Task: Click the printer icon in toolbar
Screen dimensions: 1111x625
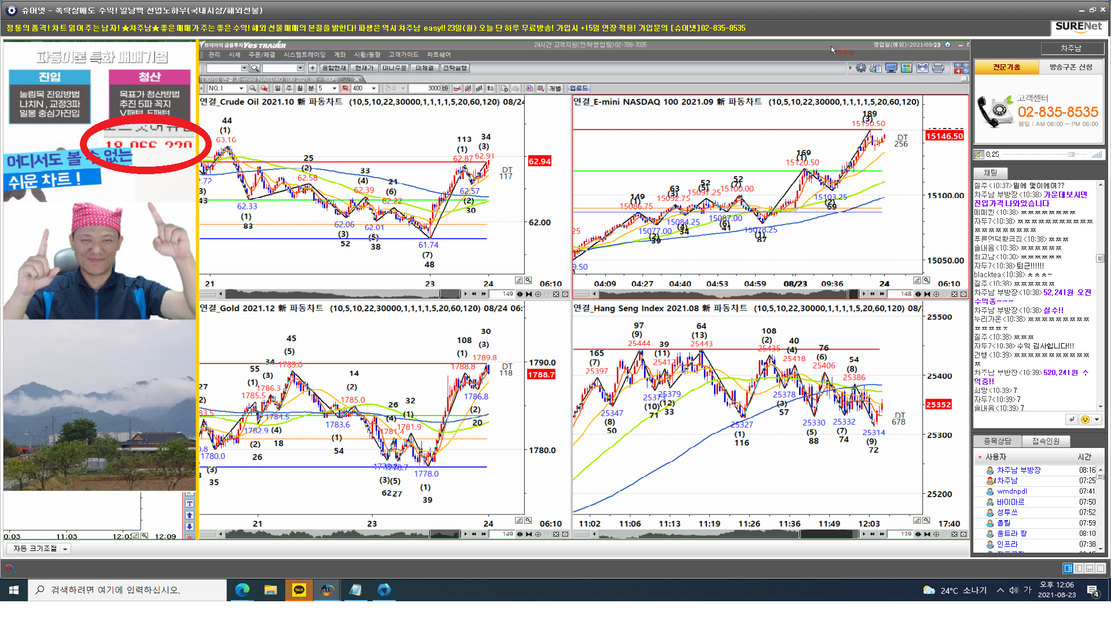Action: (938, 68)
